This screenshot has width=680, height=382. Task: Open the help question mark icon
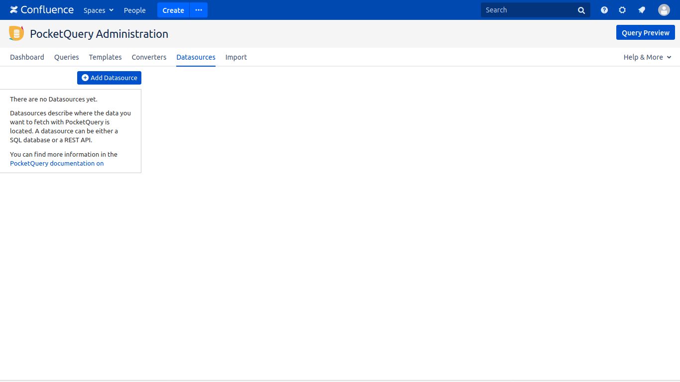(604, 10)
